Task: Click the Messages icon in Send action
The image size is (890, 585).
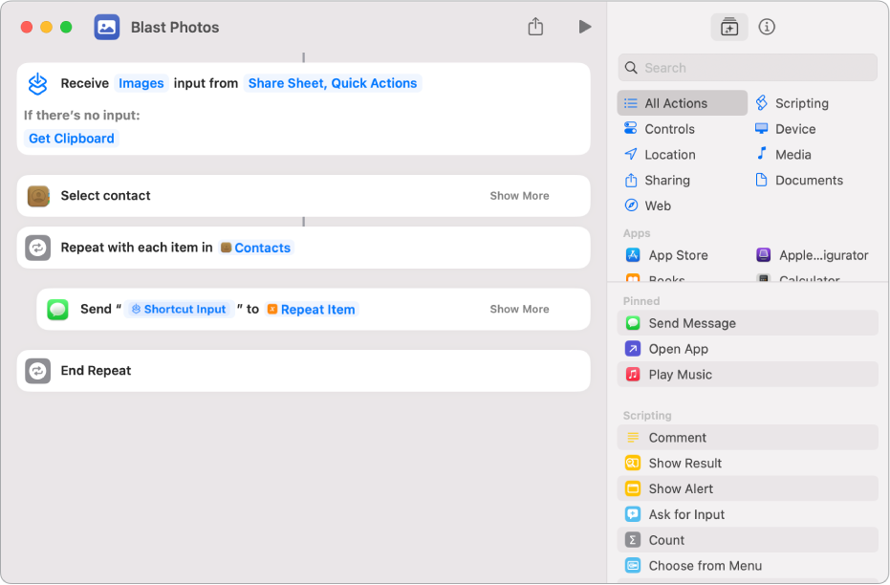Action: tap(57, 310)
